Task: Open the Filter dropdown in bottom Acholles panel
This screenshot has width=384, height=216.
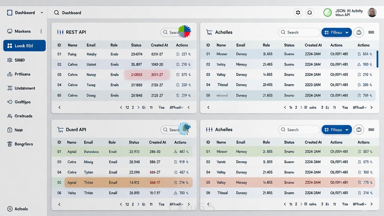Action: point(337,130)
